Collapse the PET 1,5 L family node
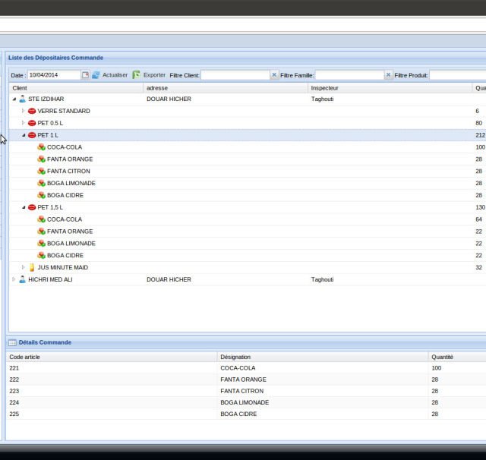This screenshot has width=486, height=460. (x=23, y=207)
